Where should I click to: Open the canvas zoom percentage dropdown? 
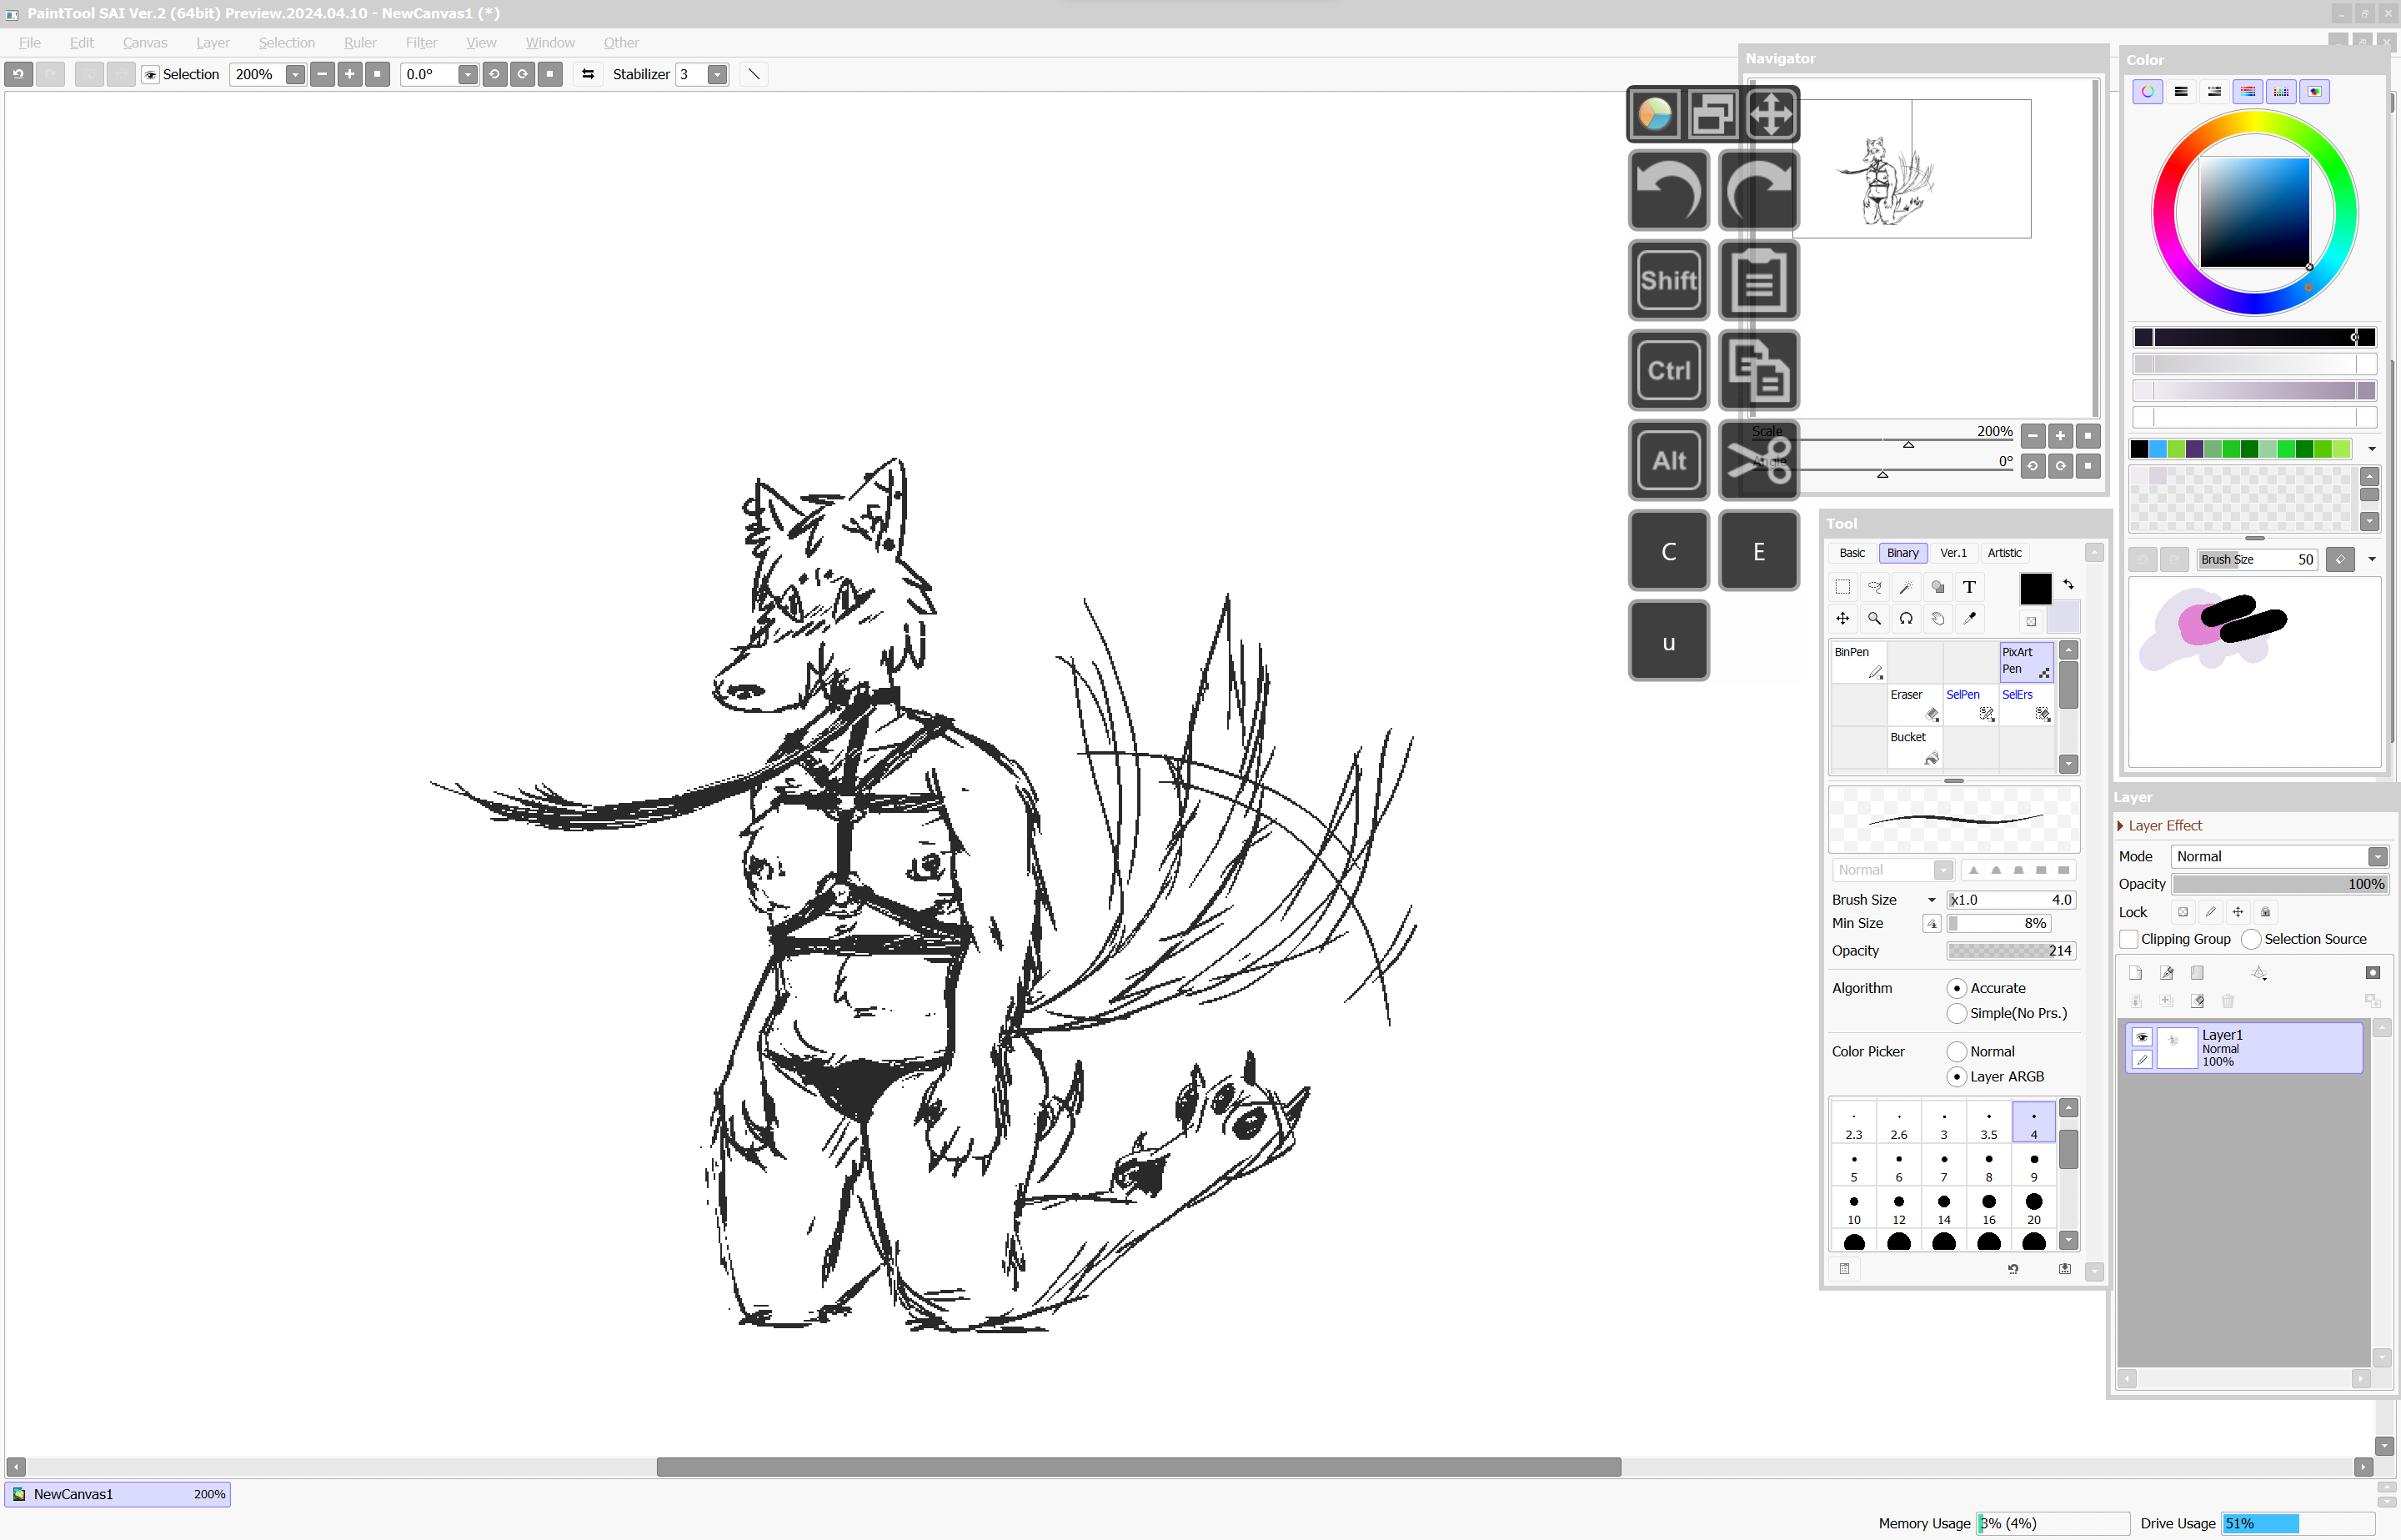click(295, 75)
